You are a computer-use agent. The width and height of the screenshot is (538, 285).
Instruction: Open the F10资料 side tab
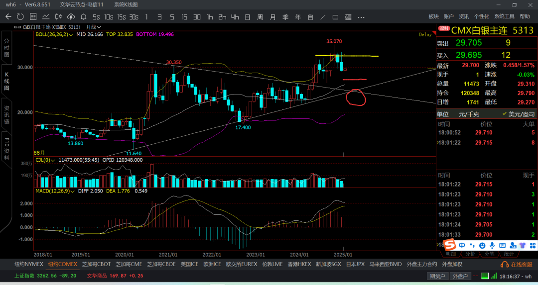click(x=6, y=149)
